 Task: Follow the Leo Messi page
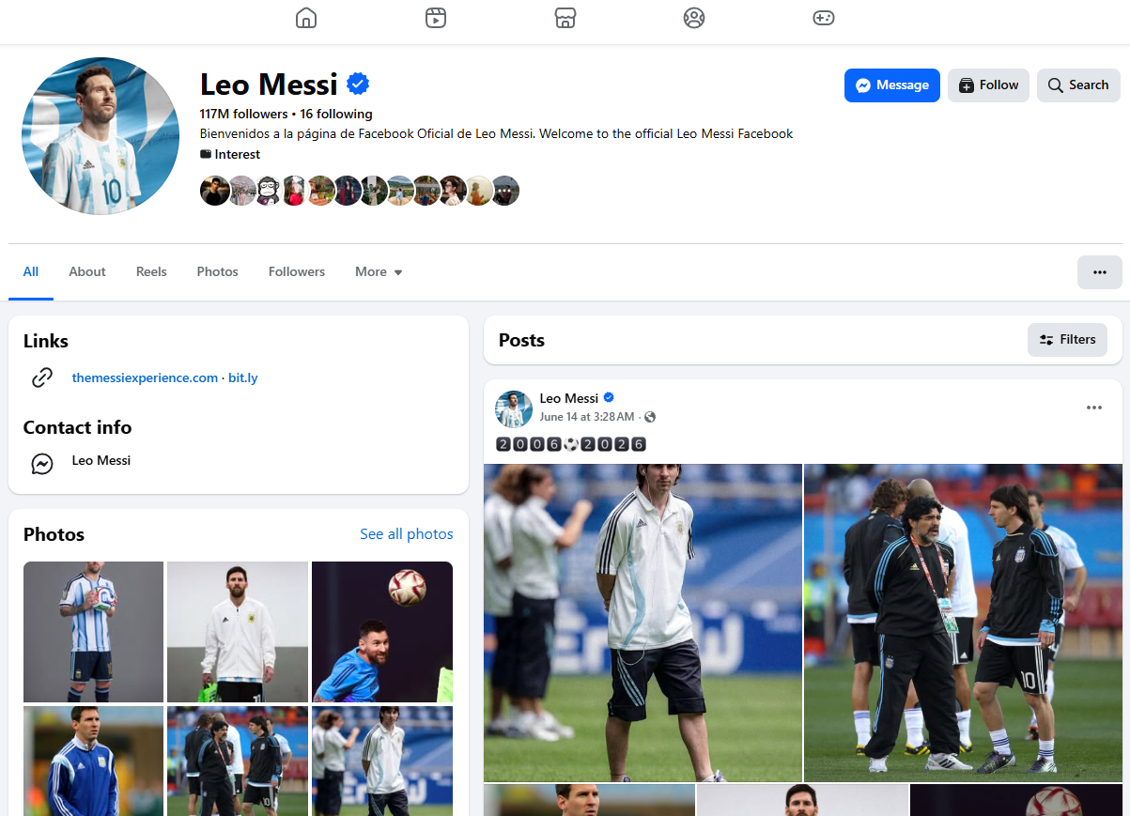[x=988, y=85]
